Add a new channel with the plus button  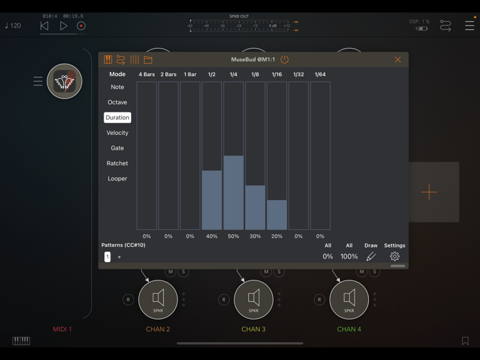(429, 192)
